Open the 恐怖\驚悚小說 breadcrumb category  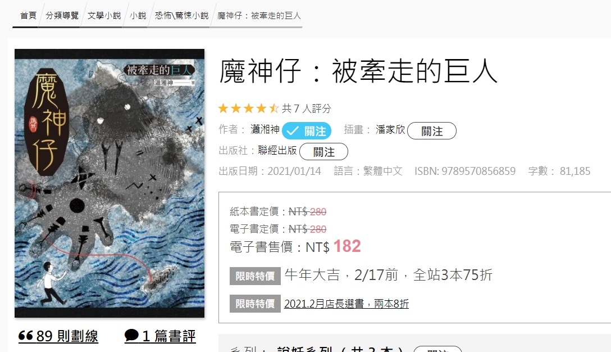pos(181,16)
